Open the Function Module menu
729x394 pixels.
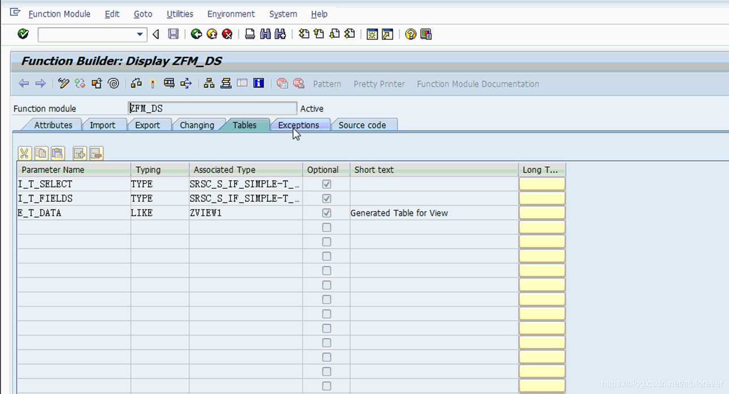point(59,14)
